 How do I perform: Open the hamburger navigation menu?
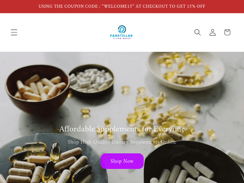pos(14,32)
